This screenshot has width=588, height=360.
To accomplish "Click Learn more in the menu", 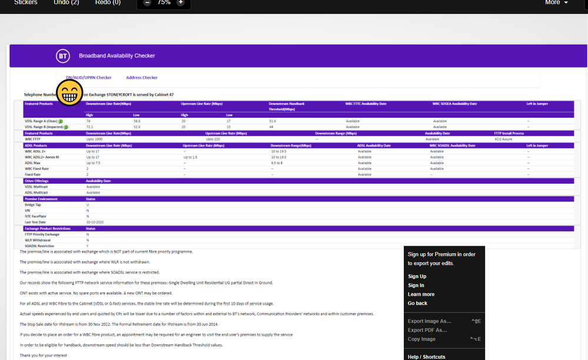I will [x=421, y=294].
